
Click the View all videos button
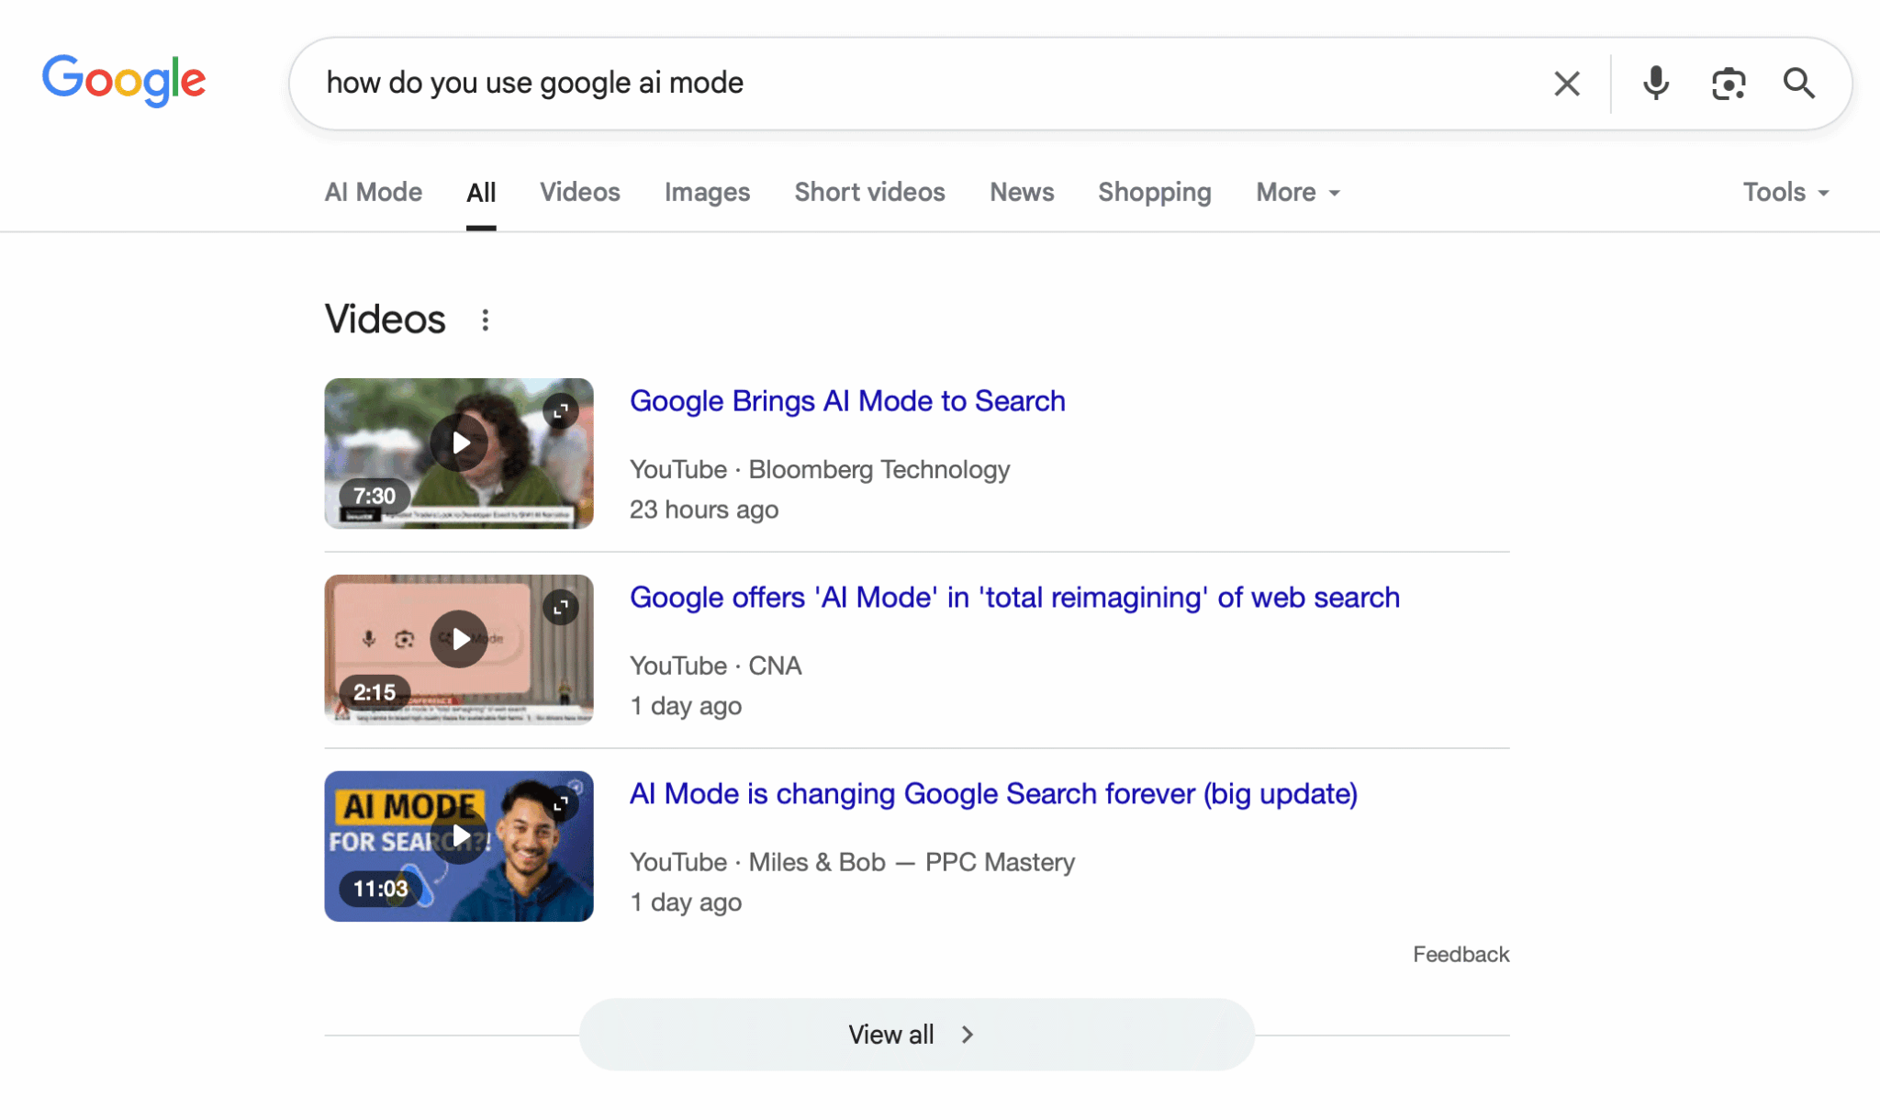pyautogui.click(x=917, y=1035)
